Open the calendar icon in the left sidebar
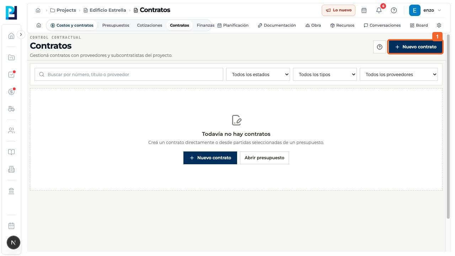 pos(11,226)
